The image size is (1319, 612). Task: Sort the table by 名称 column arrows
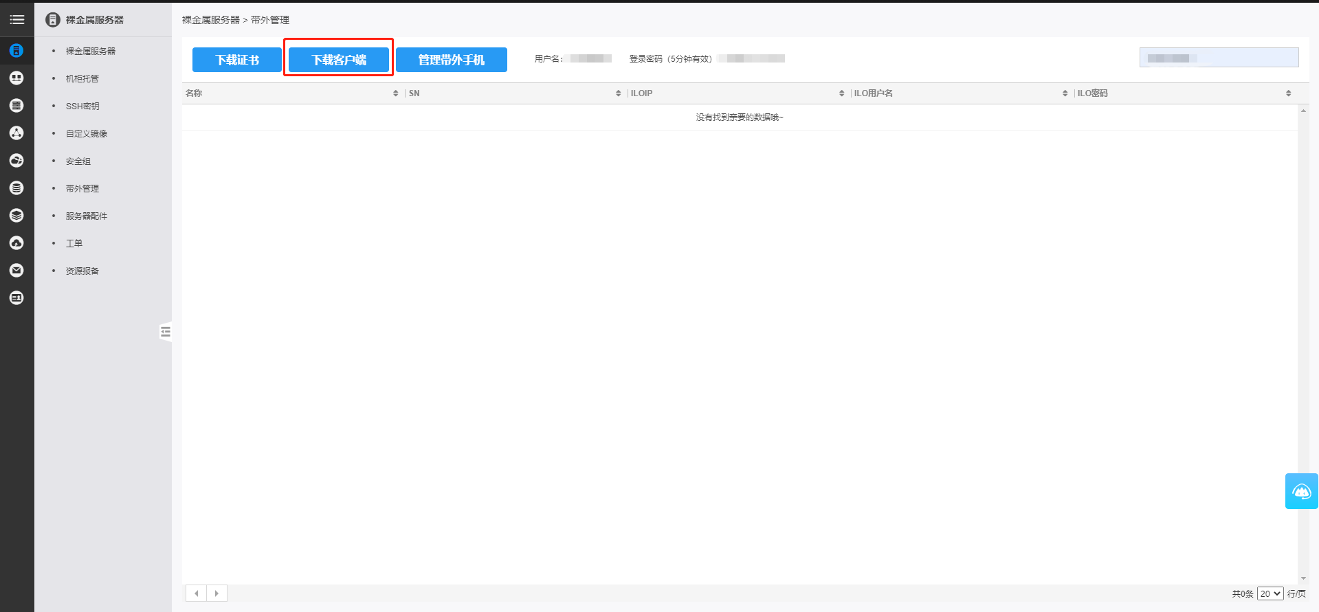396,93
